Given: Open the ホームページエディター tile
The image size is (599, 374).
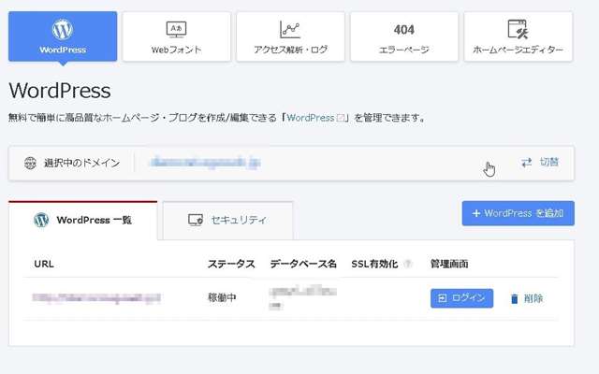Looking at the screenshot, I should click(x=518, y=36).
